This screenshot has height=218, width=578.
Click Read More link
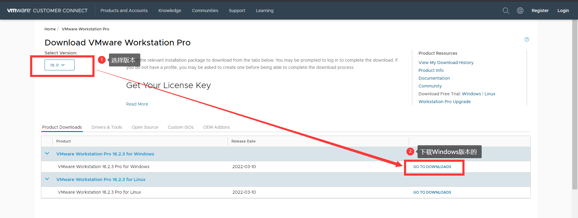coord(137,104)
